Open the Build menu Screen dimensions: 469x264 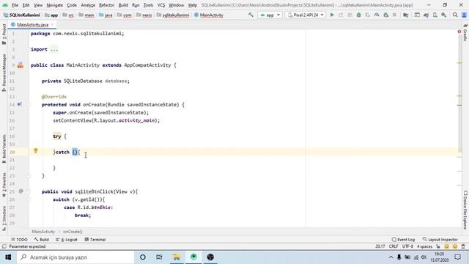pyautogui.click(x=123, y=5)
